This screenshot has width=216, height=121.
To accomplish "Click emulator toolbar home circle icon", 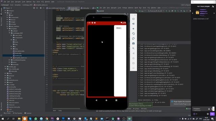I will 133,58.
